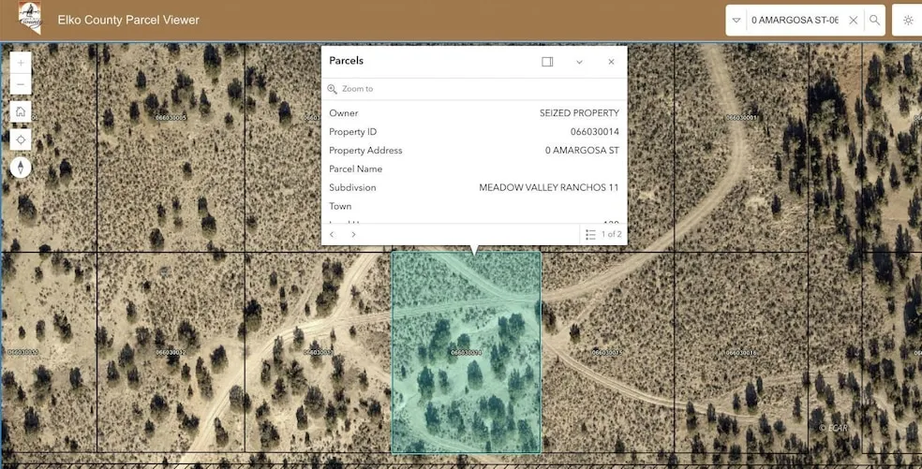Run search with the magnifier icon

(x=874, y=20)
